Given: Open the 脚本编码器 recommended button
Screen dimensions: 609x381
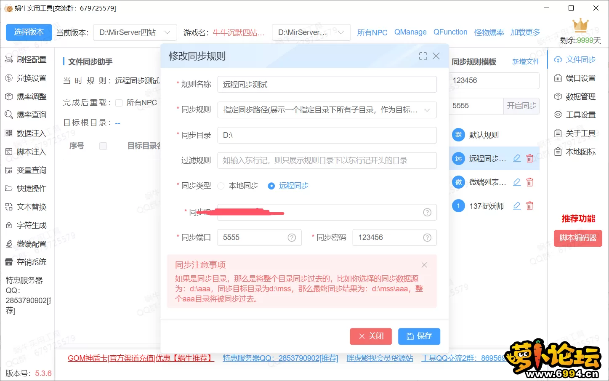Looking at the screenshot, I should (578, 238).
